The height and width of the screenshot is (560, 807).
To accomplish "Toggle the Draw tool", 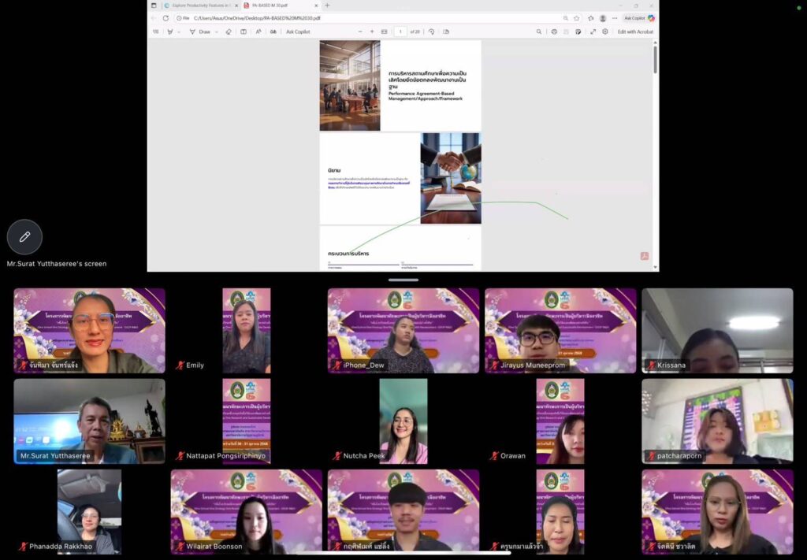I will coord(200,32).
